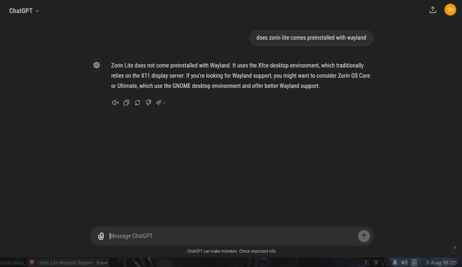
Task: Regenerate the response
Action: 137,103
